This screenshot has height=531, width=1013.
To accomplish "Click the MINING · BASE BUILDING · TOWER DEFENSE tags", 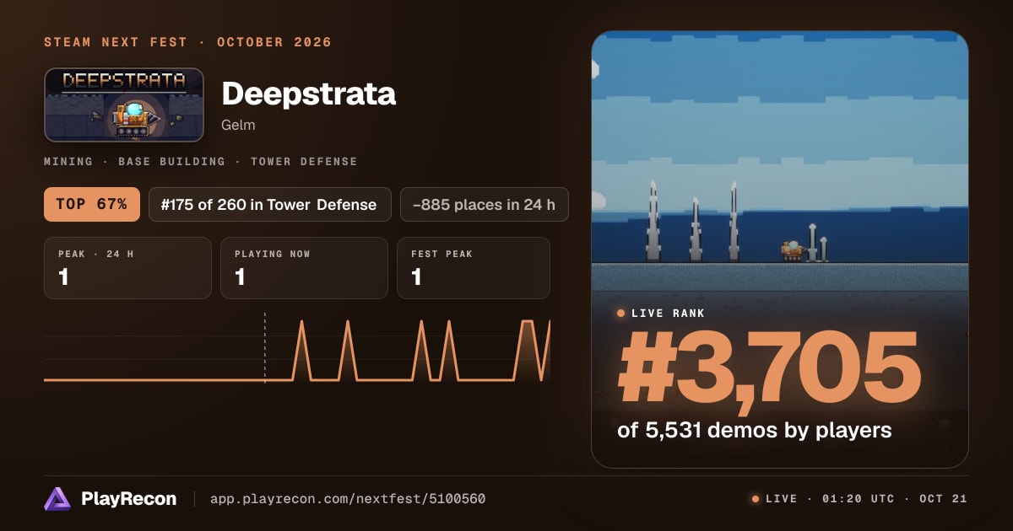I will (x=201, y=161).
